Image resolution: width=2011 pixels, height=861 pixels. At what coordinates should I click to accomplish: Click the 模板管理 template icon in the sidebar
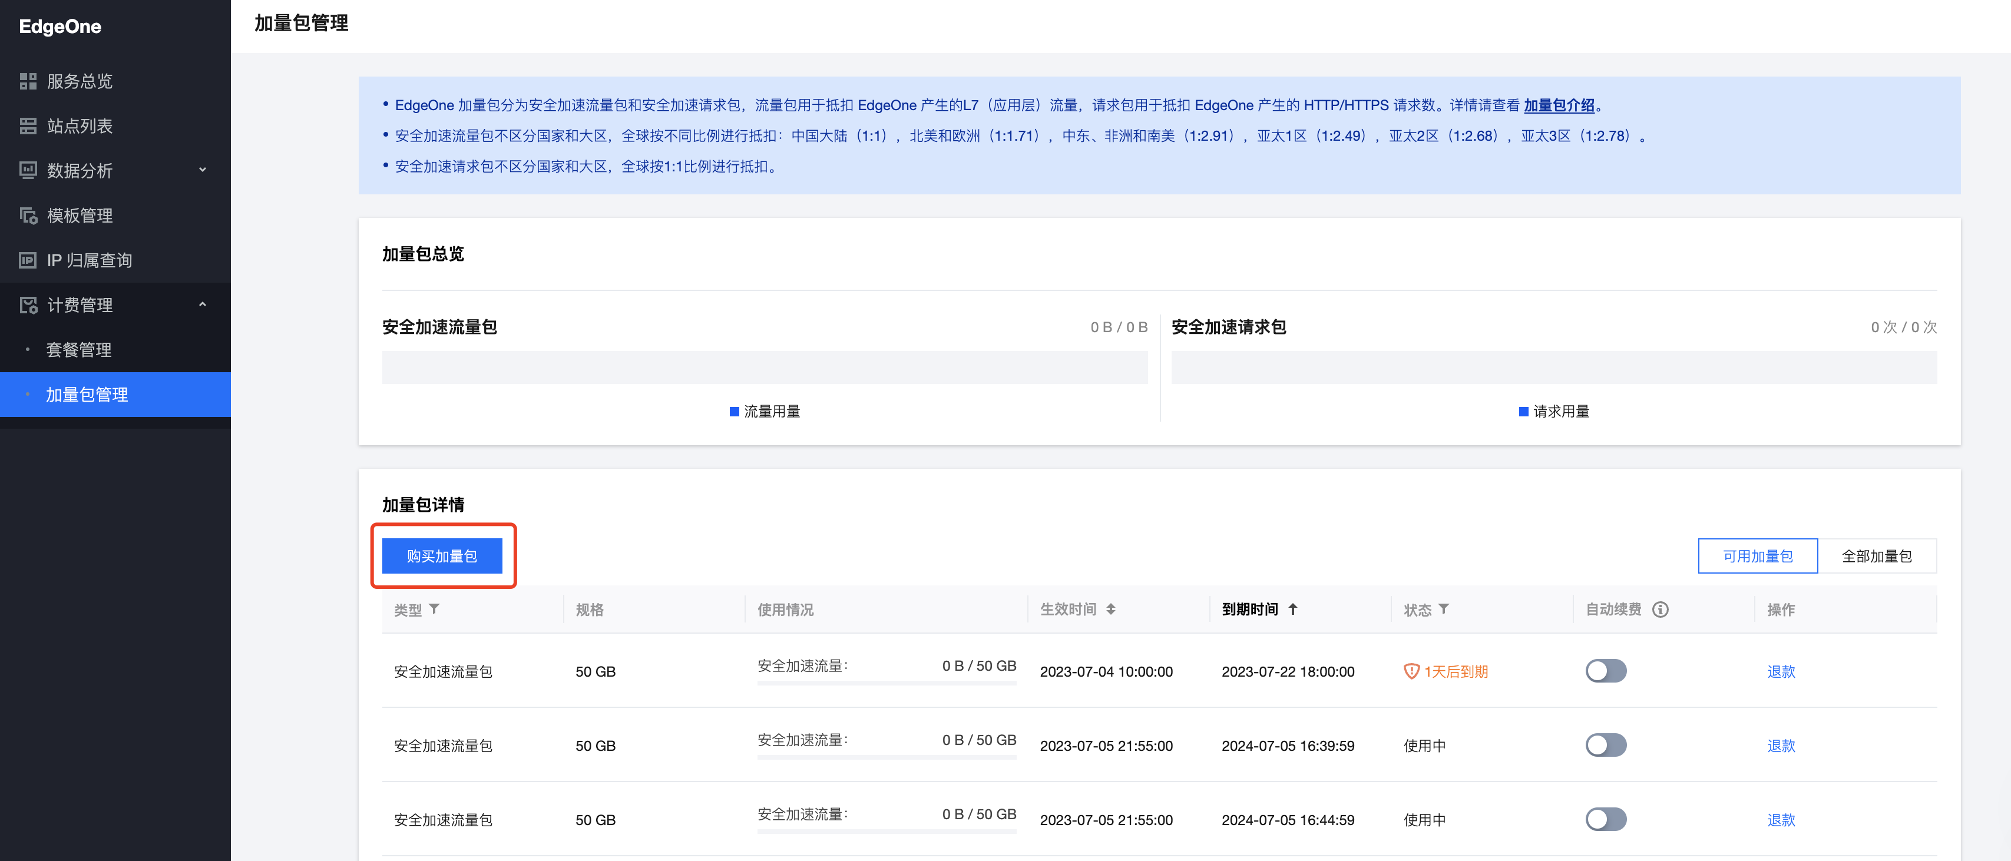tap(28, 216)
